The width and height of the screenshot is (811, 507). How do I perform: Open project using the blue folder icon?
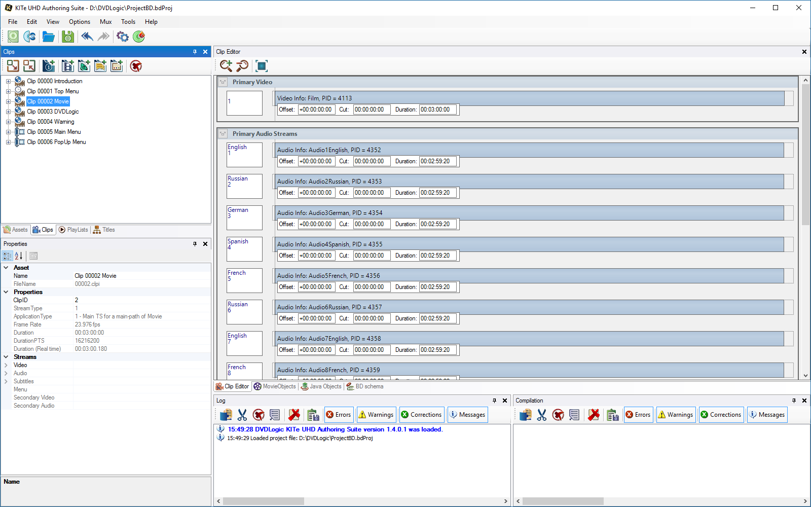[x=49, y=37]
